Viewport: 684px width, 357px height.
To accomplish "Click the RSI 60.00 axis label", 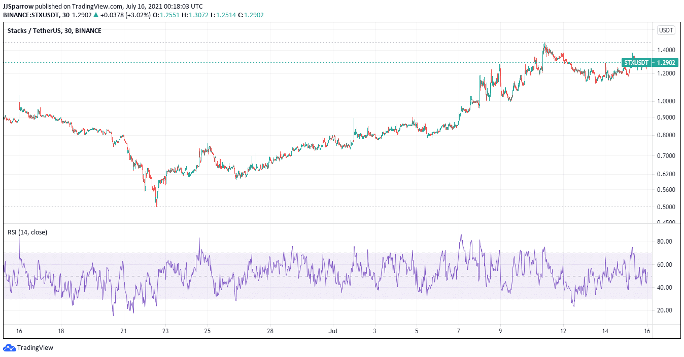I will [665, 265].
